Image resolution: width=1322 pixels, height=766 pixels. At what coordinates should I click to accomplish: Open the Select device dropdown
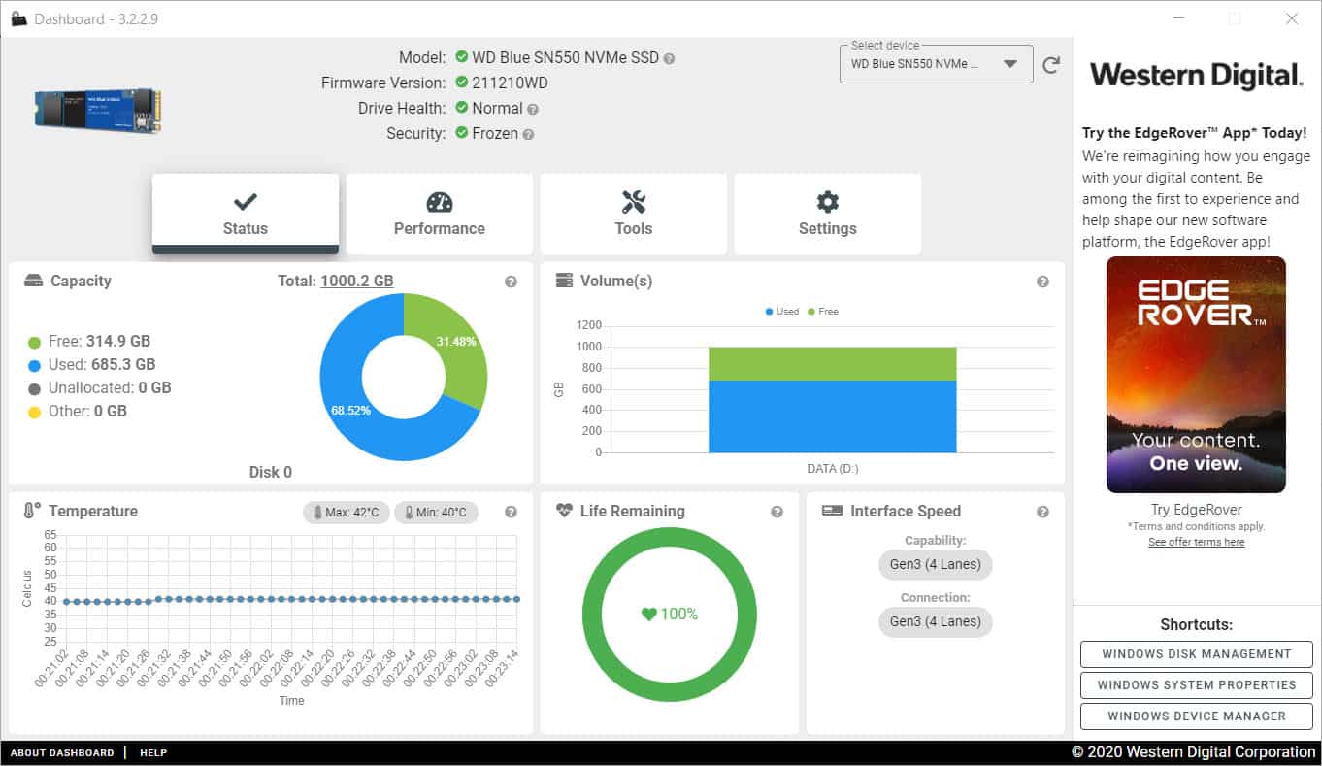936,64
